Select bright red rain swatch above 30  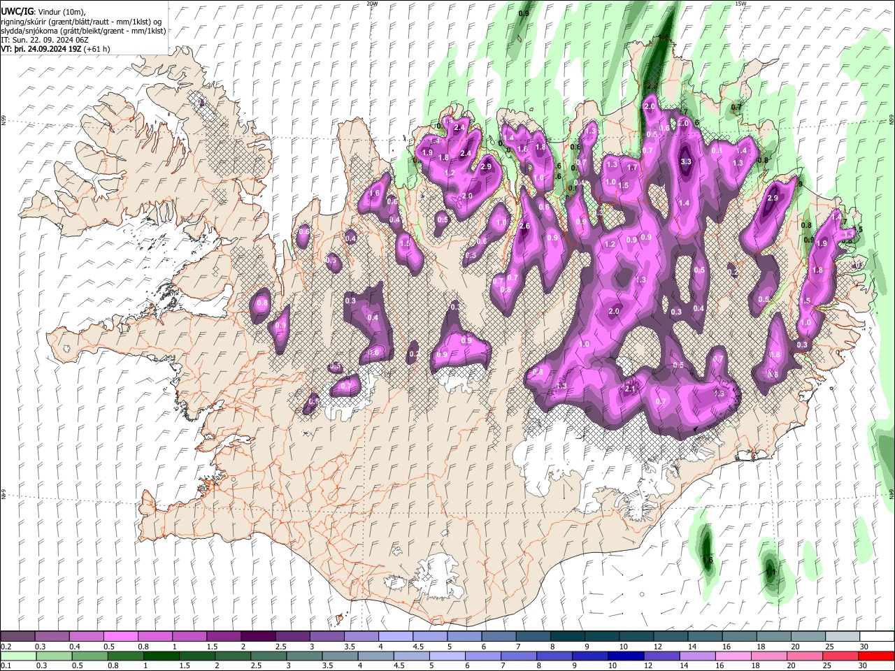point(877,656)
